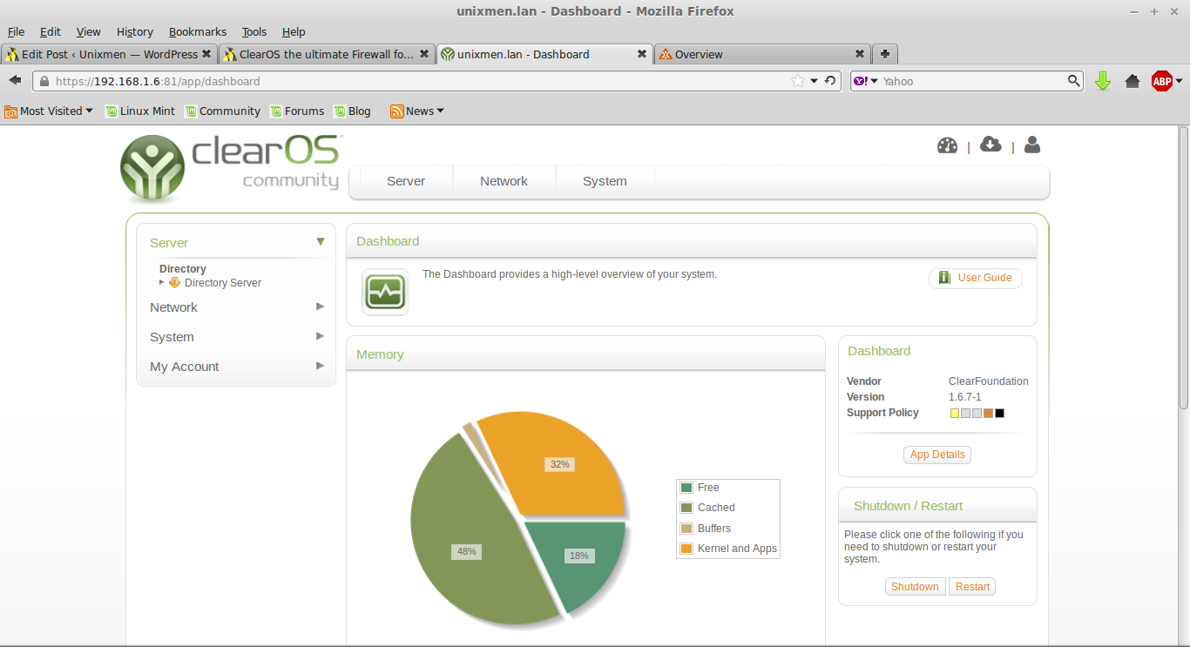Open the Adblock Plus dropdown arrow
The width and height of the screenshot is (1190, 647).
1179,81
